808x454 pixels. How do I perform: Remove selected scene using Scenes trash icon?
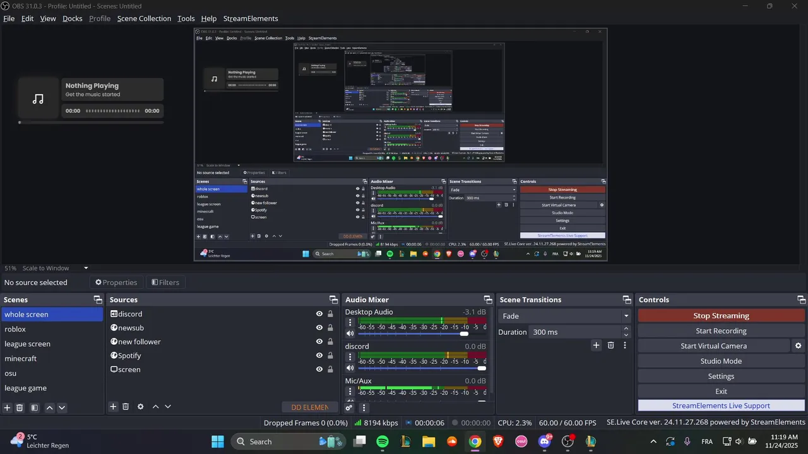coord(20,408)
